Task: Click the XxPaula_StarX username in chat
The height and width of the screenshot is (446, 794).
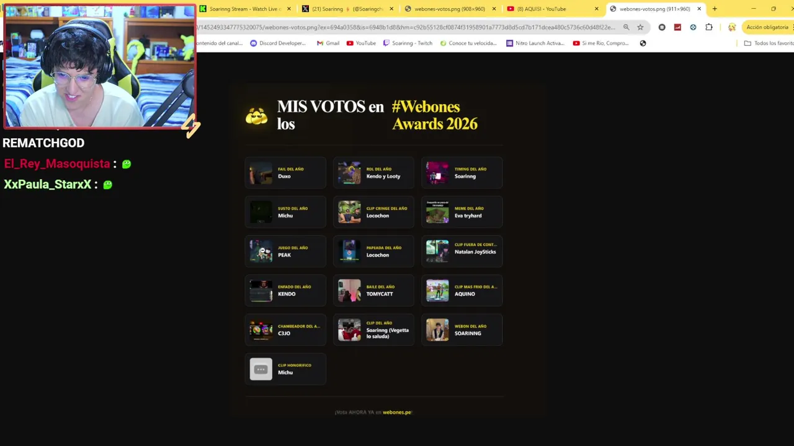Action: tap(48, 185)
